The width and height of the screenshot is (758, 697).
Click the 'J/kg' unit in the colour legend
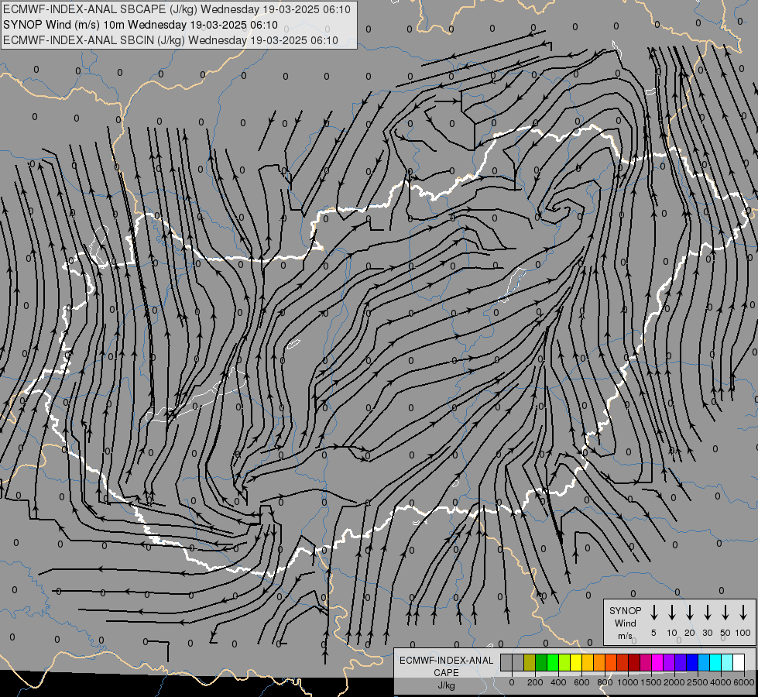click(446, 685)
